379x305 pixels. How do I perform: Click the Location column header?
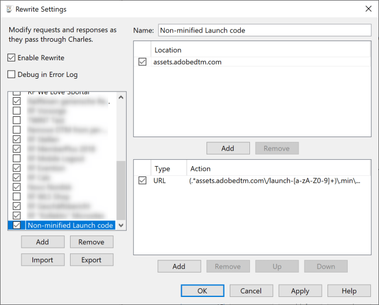click(x=168, y=50)
